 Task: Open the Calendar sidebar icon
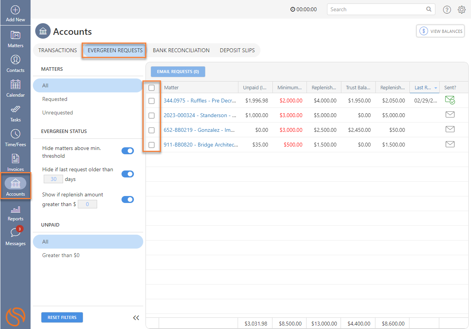(15, 85)
